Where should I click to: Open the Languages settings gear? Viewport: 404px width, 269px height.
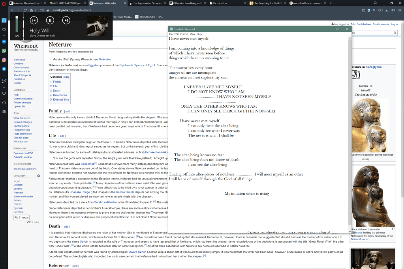[x=39, y=176]
